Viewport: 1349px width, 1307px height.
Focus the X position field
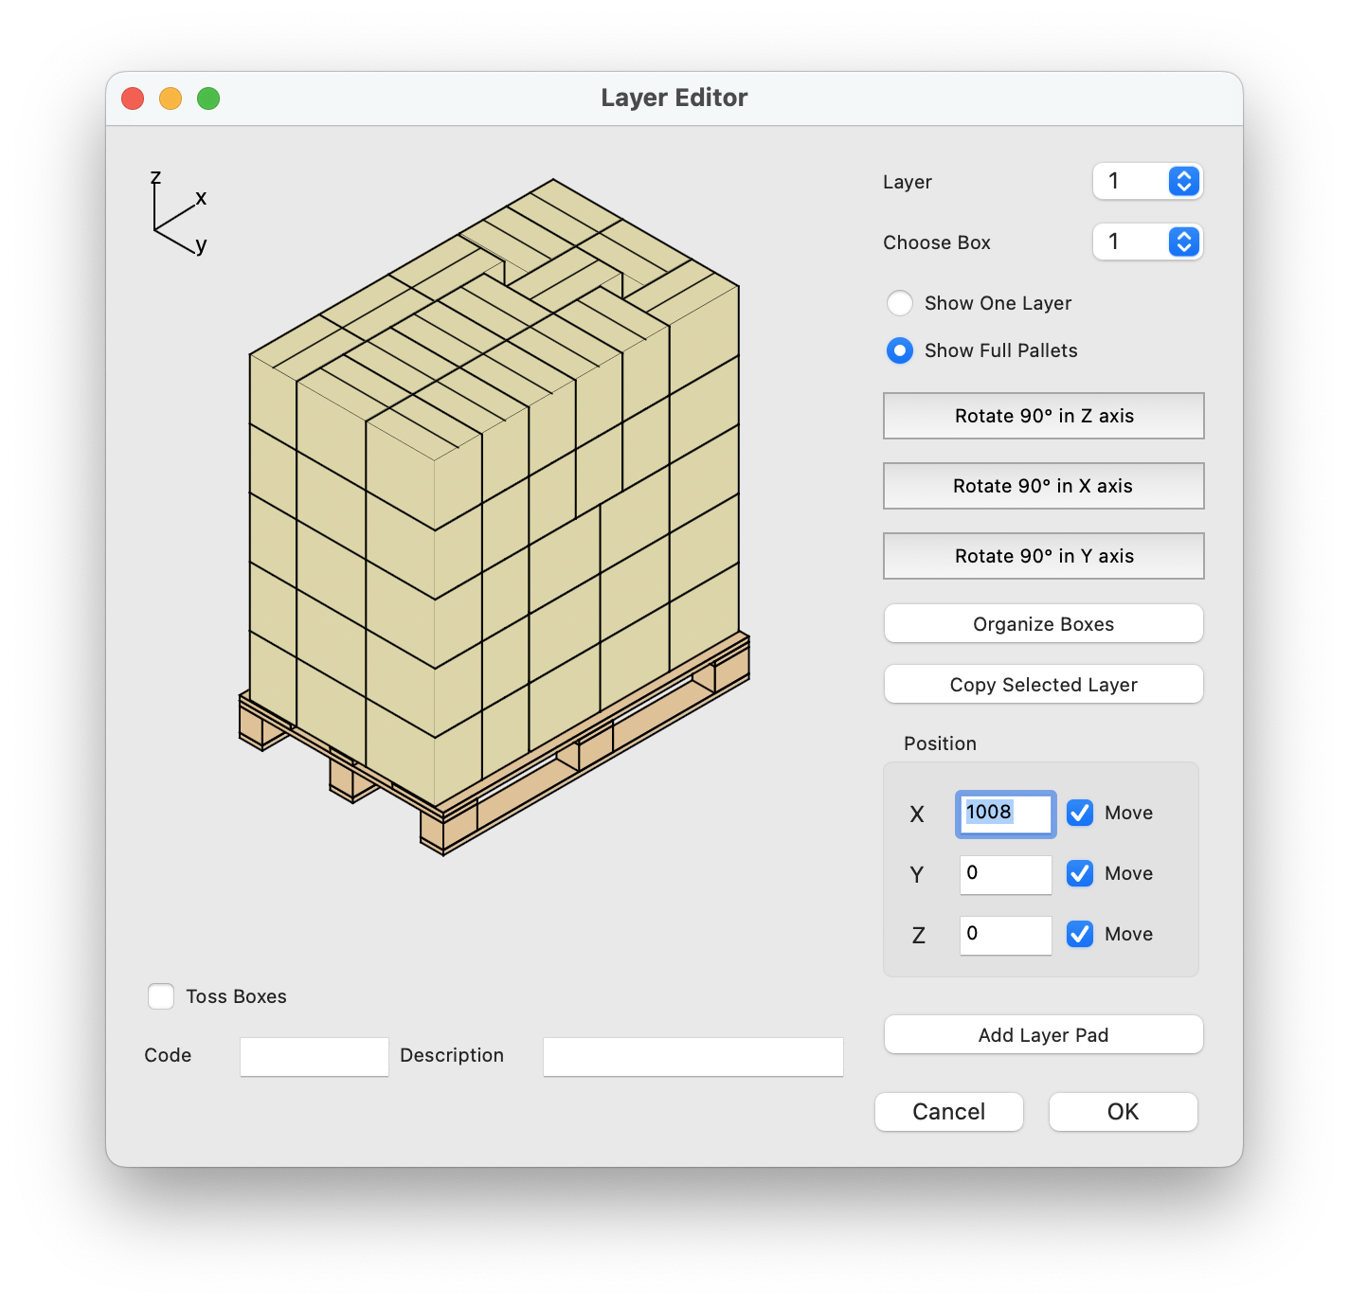pos(1005,814)
